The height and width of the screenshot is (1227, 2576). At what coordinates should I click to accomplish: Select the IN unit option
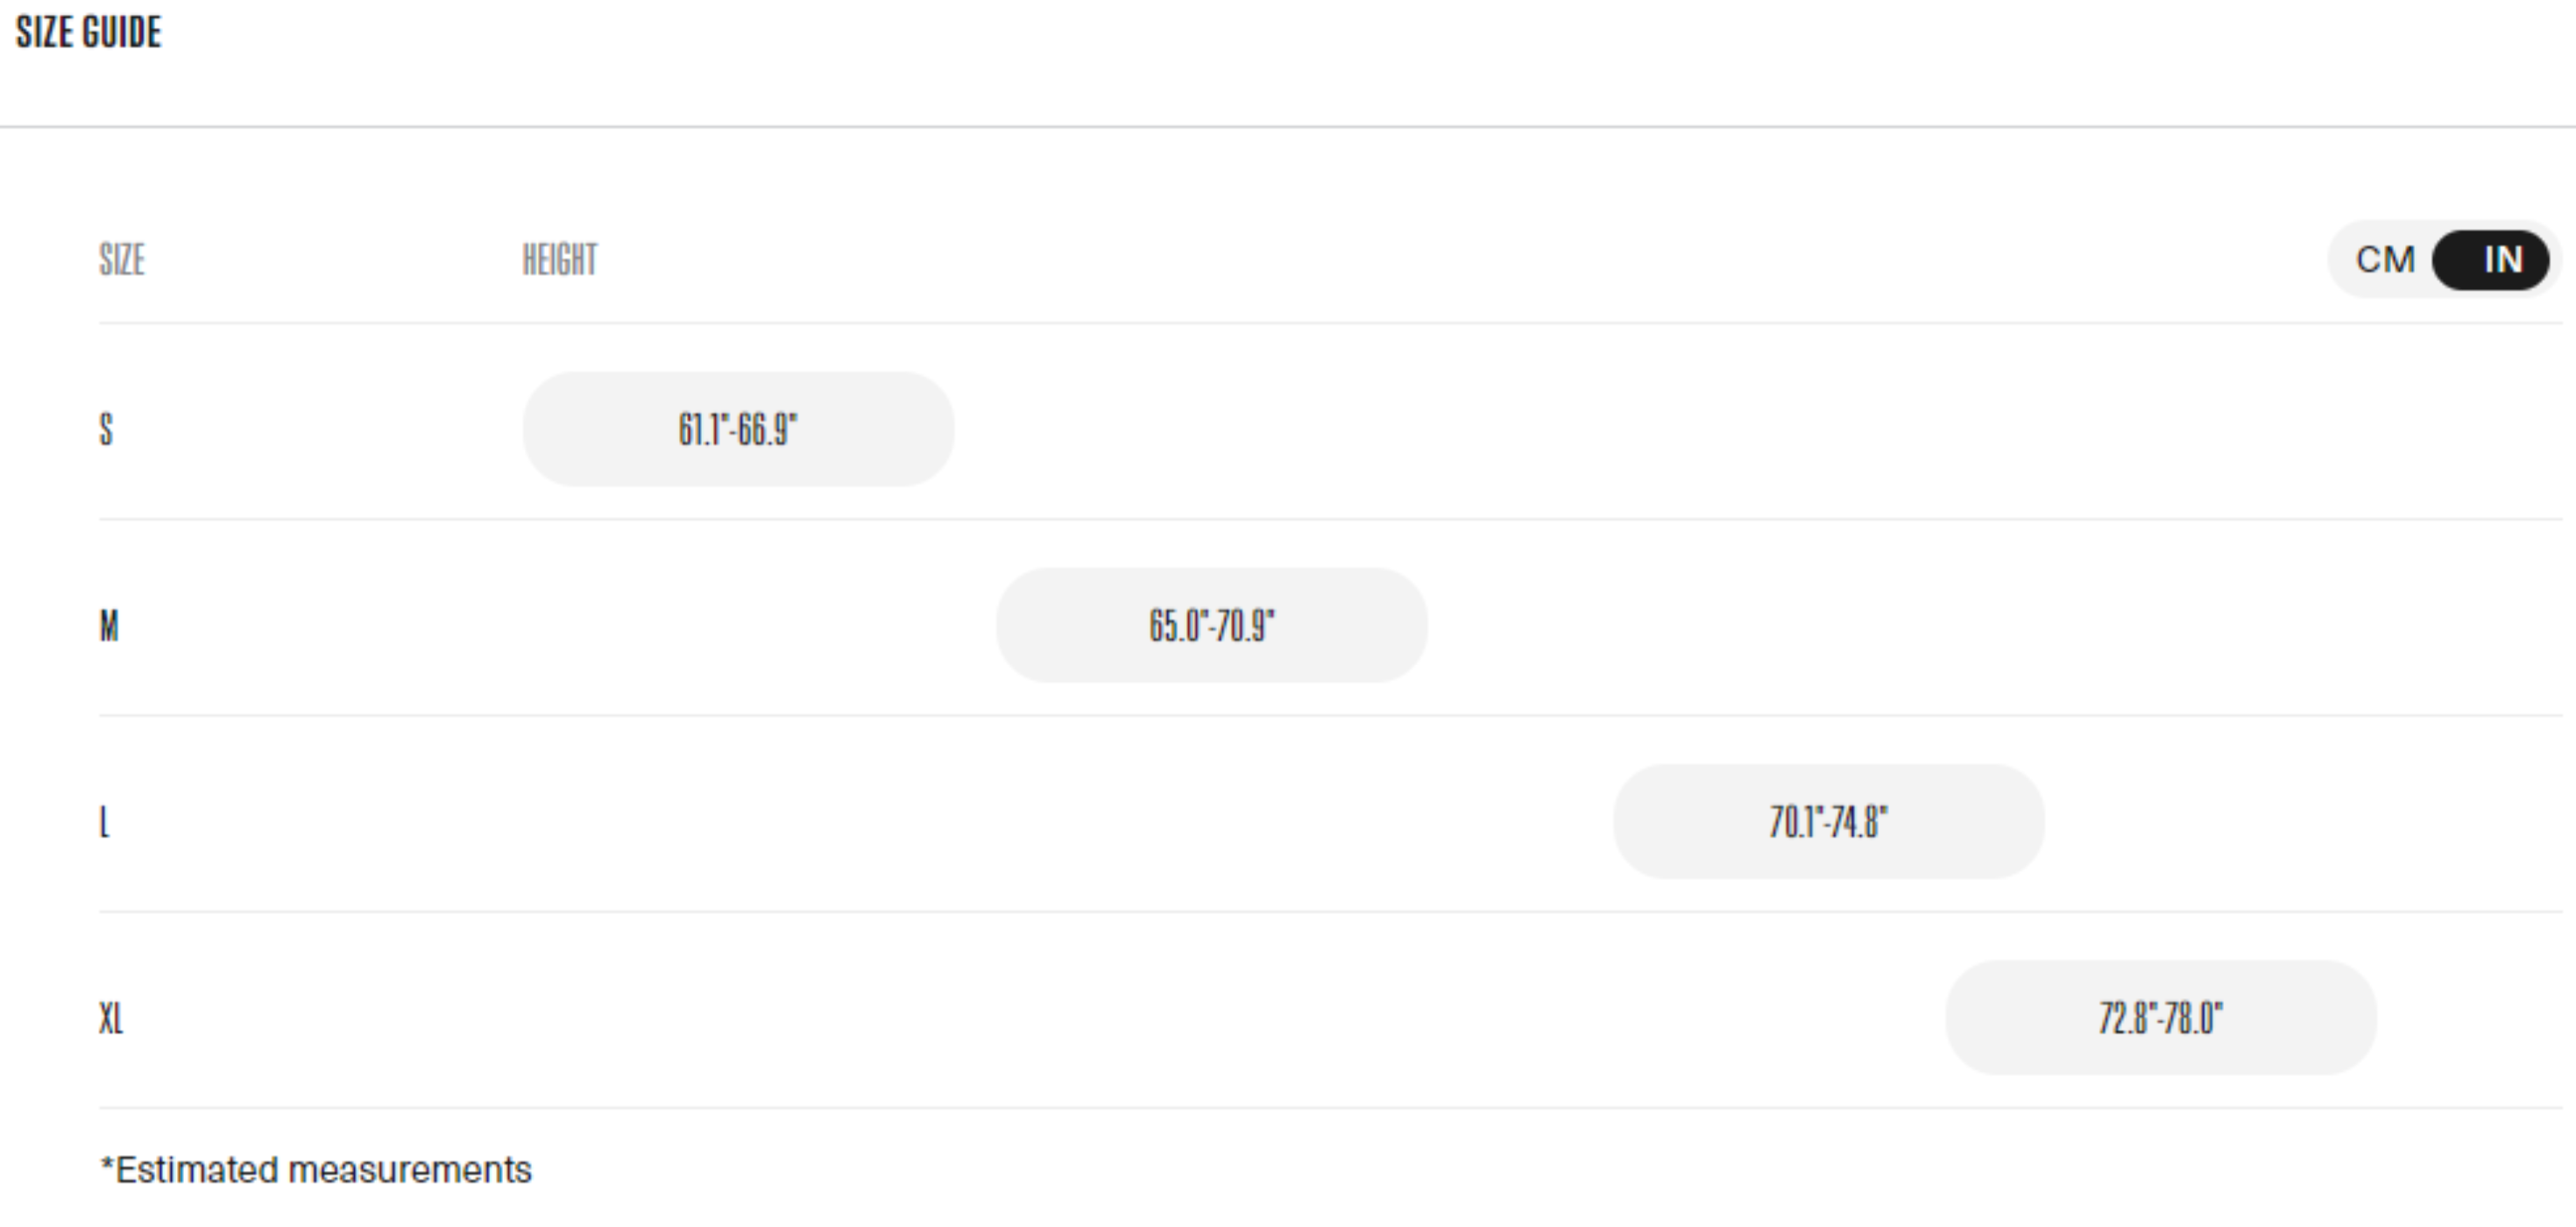coord(2502,260)
